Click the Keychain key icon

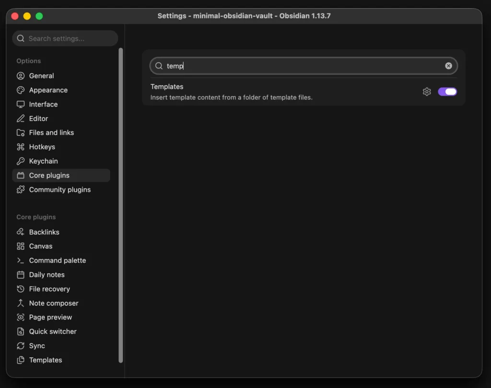[21, 161]
